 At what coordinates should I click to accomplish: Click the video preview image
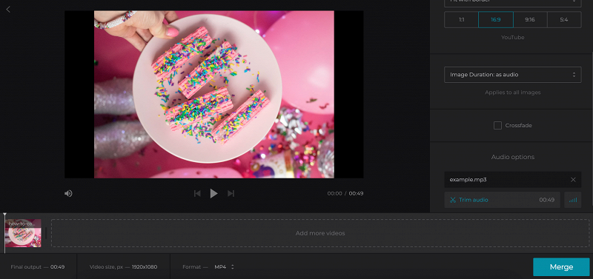(x=214, y=95)
